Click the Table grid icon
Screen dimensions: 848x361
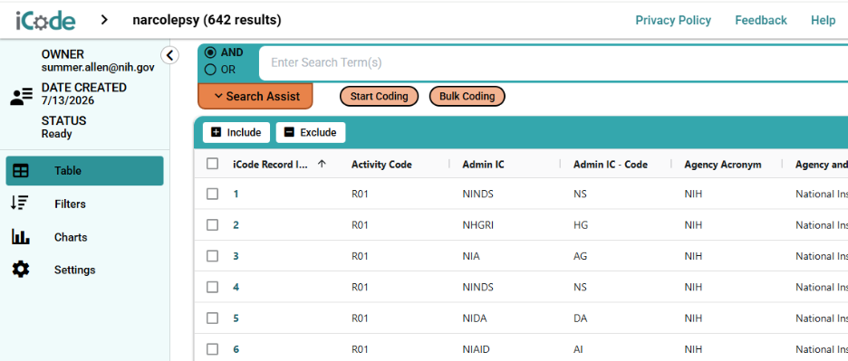coord(21,171)
